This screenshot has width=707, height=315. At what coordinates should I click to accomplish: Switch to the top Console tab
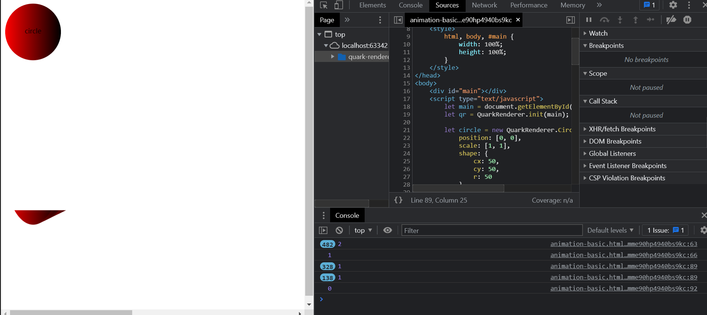tap(411, 5)
